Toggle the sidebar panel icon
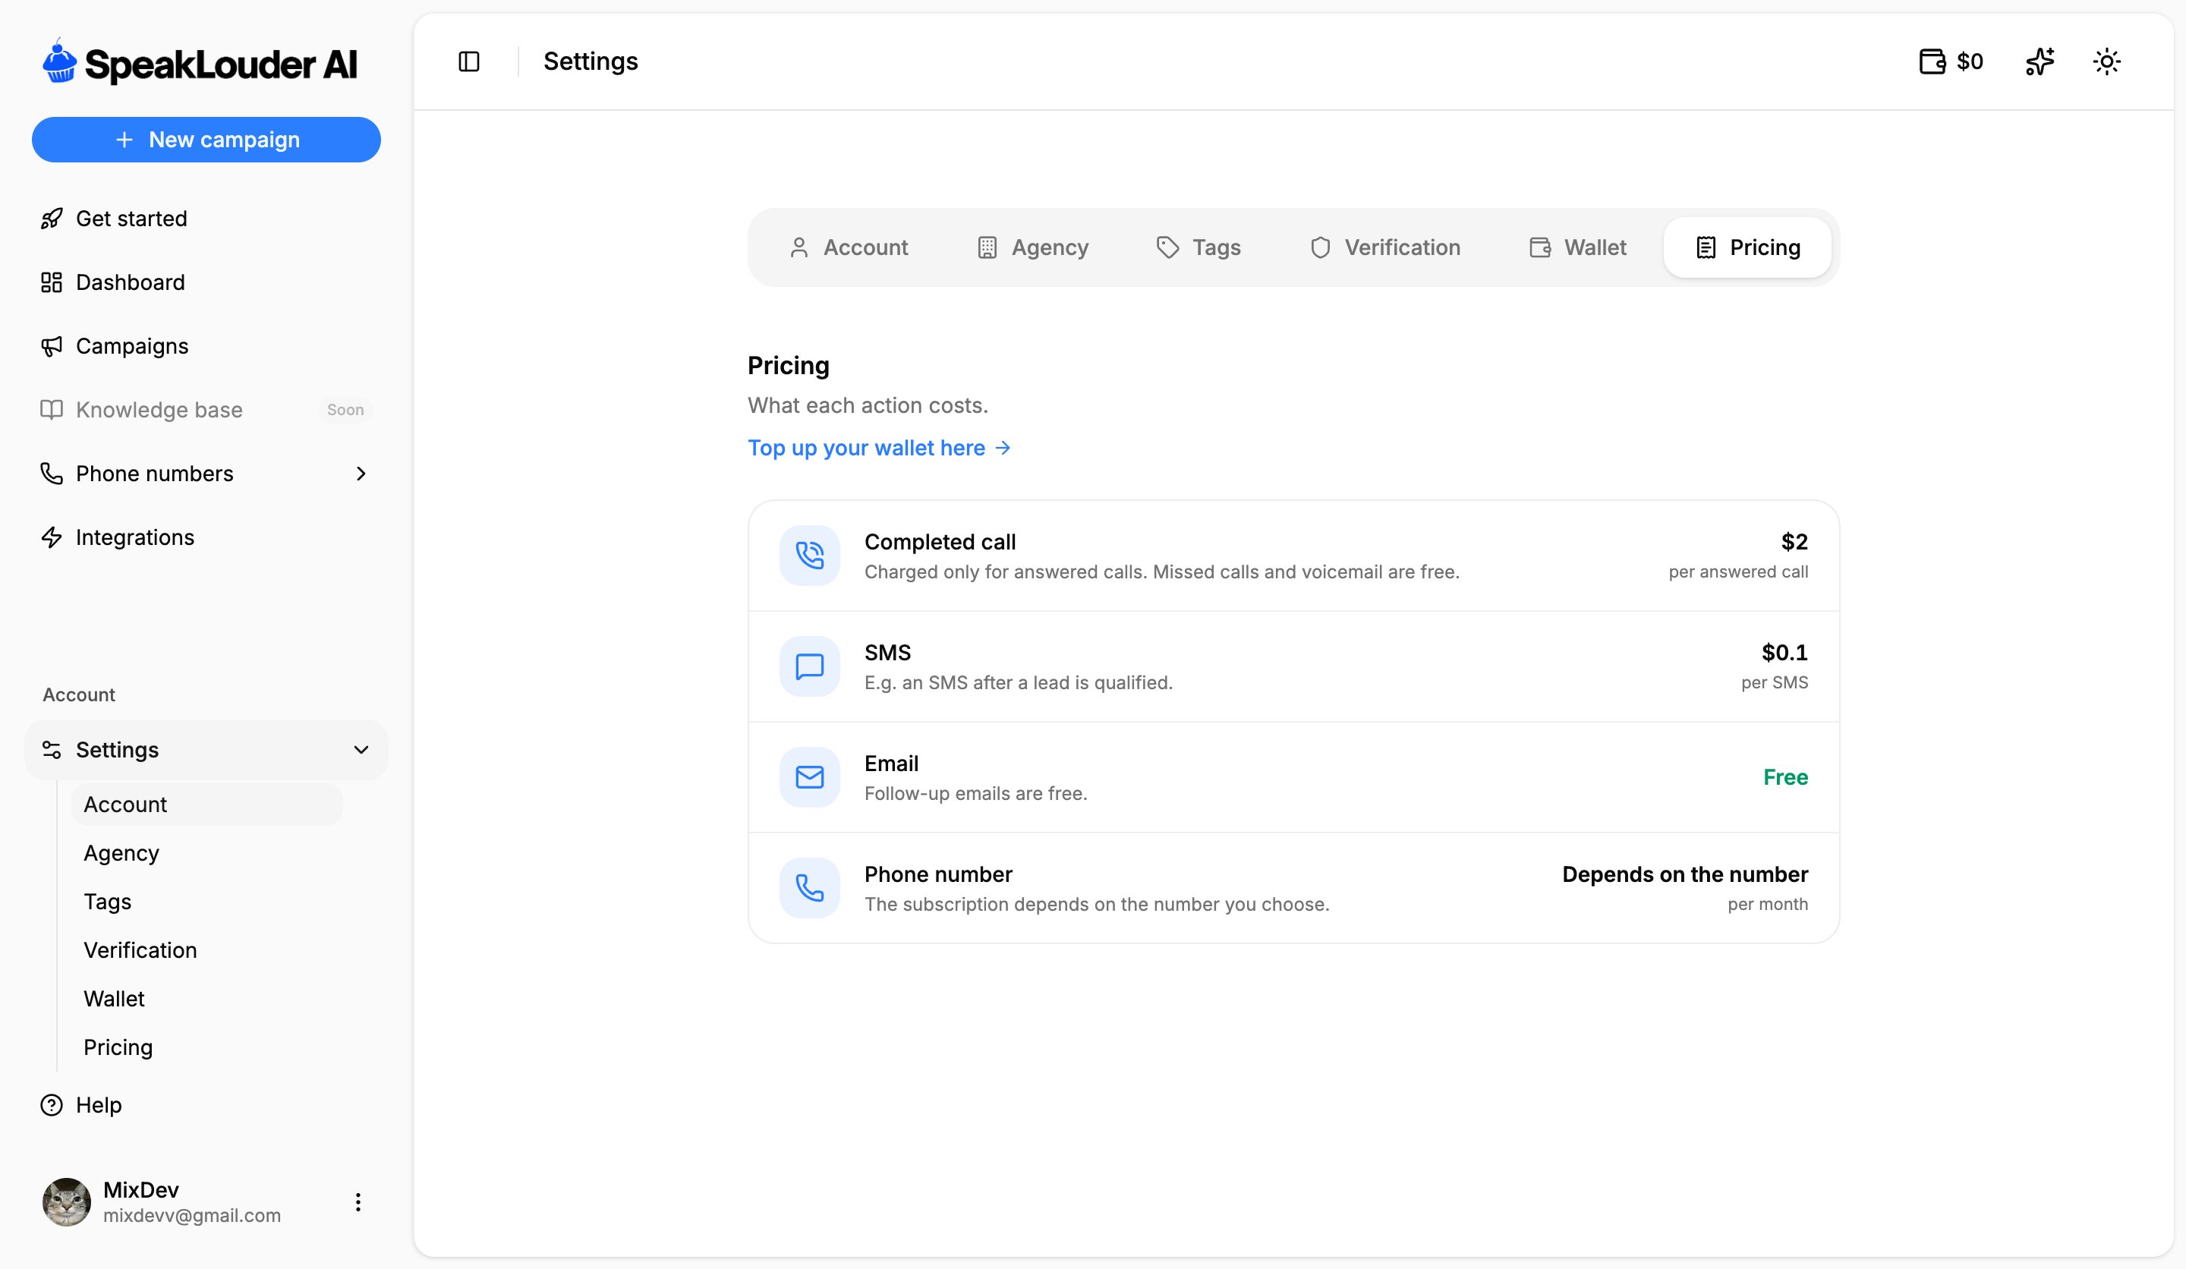The height and width of the screenshot is (1269, 2186). [468, 61]
